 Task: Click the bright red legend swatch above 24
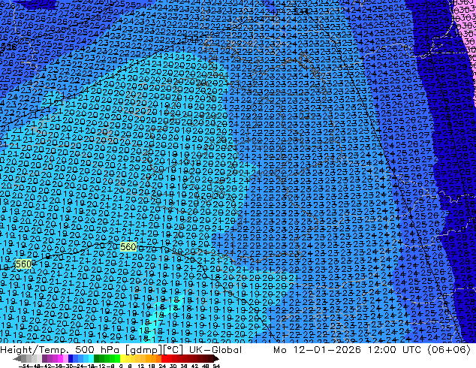[x=164, y=359]
